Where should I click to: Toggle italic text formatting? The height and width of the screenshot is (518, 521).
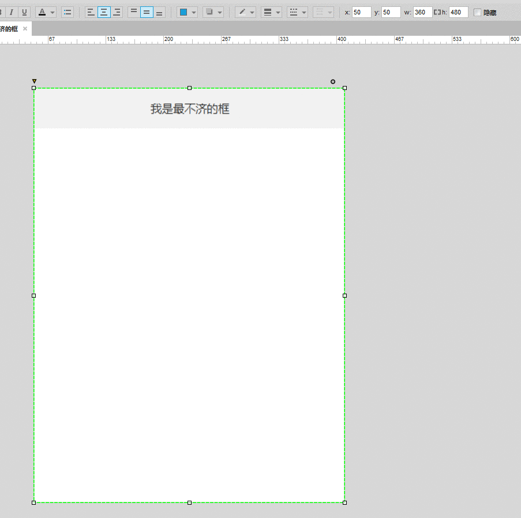coord(12,12)
